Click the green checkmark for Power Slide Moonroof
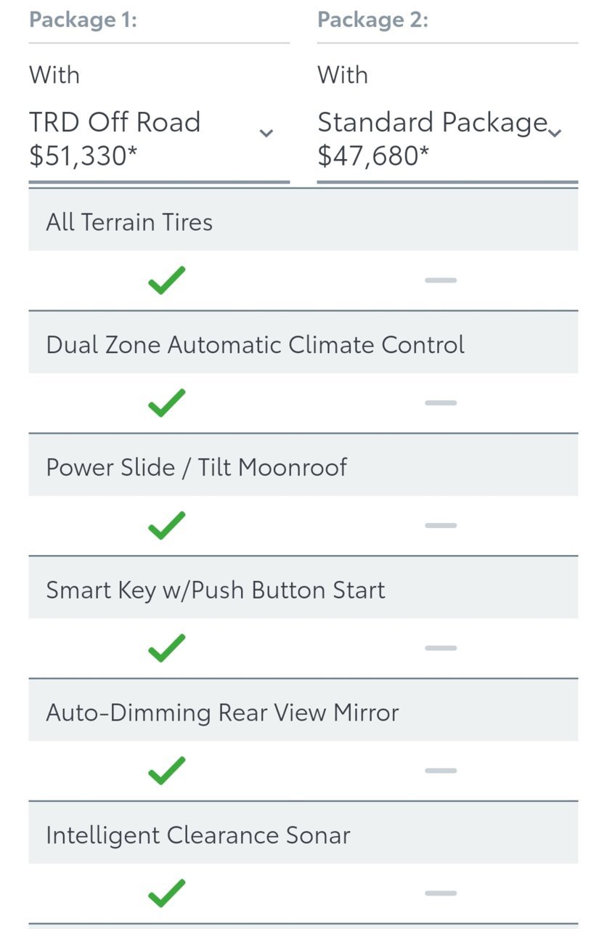The height and width of the screenshot is (929, 607). point(166,526)
